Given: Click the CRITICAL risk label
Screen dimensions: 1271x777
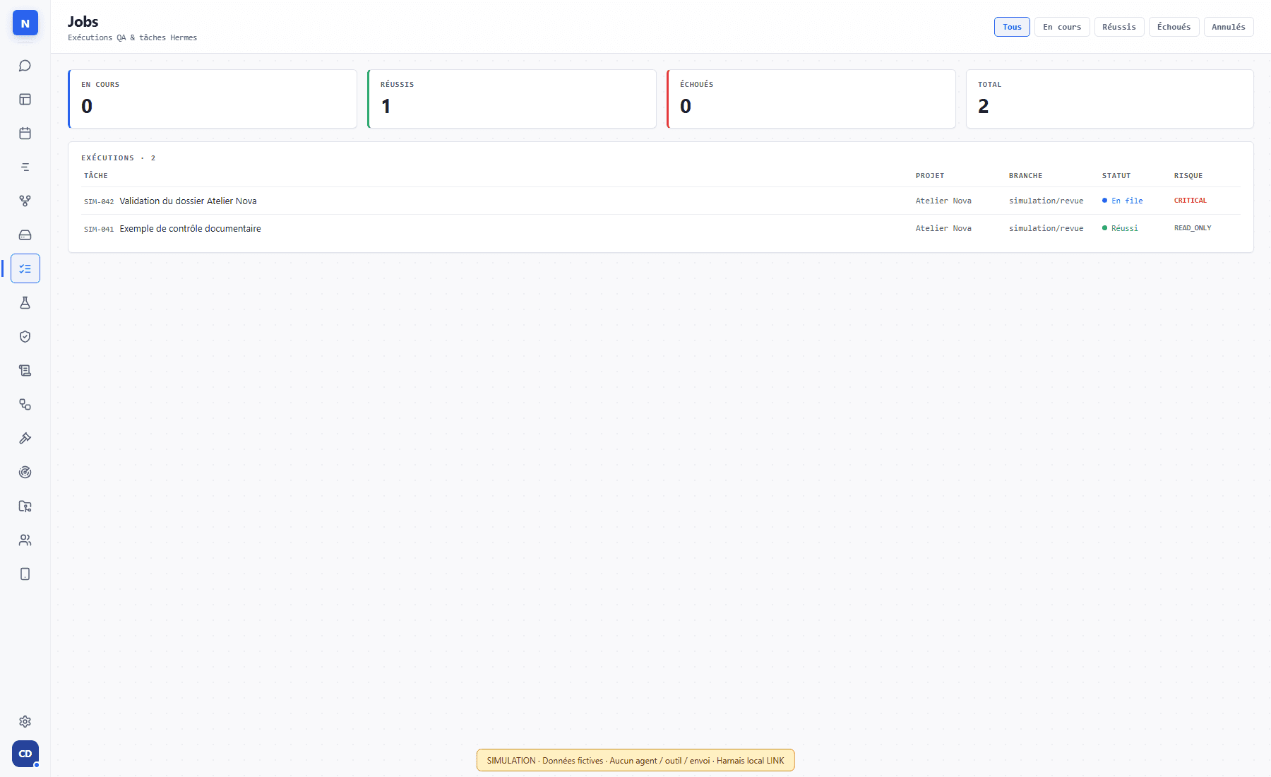Looking at the screenshot, I should 1191,201.
